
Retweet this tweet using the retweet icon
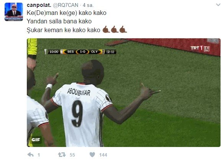(62, 155)
